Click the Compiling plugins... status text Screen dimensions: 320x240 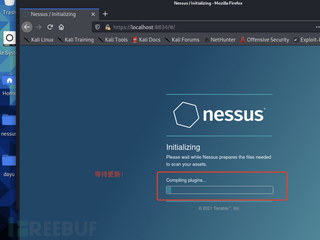pos(186,180)
